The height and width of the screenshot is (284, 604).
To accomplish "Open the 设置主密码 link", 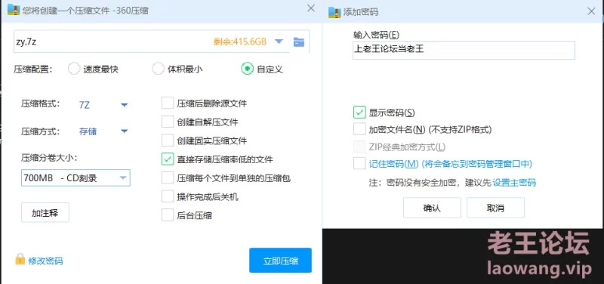I will (514, 183).
